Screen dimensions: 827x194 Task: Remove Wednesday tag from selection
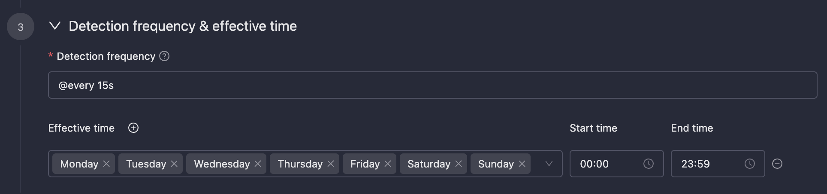(258, 164)
